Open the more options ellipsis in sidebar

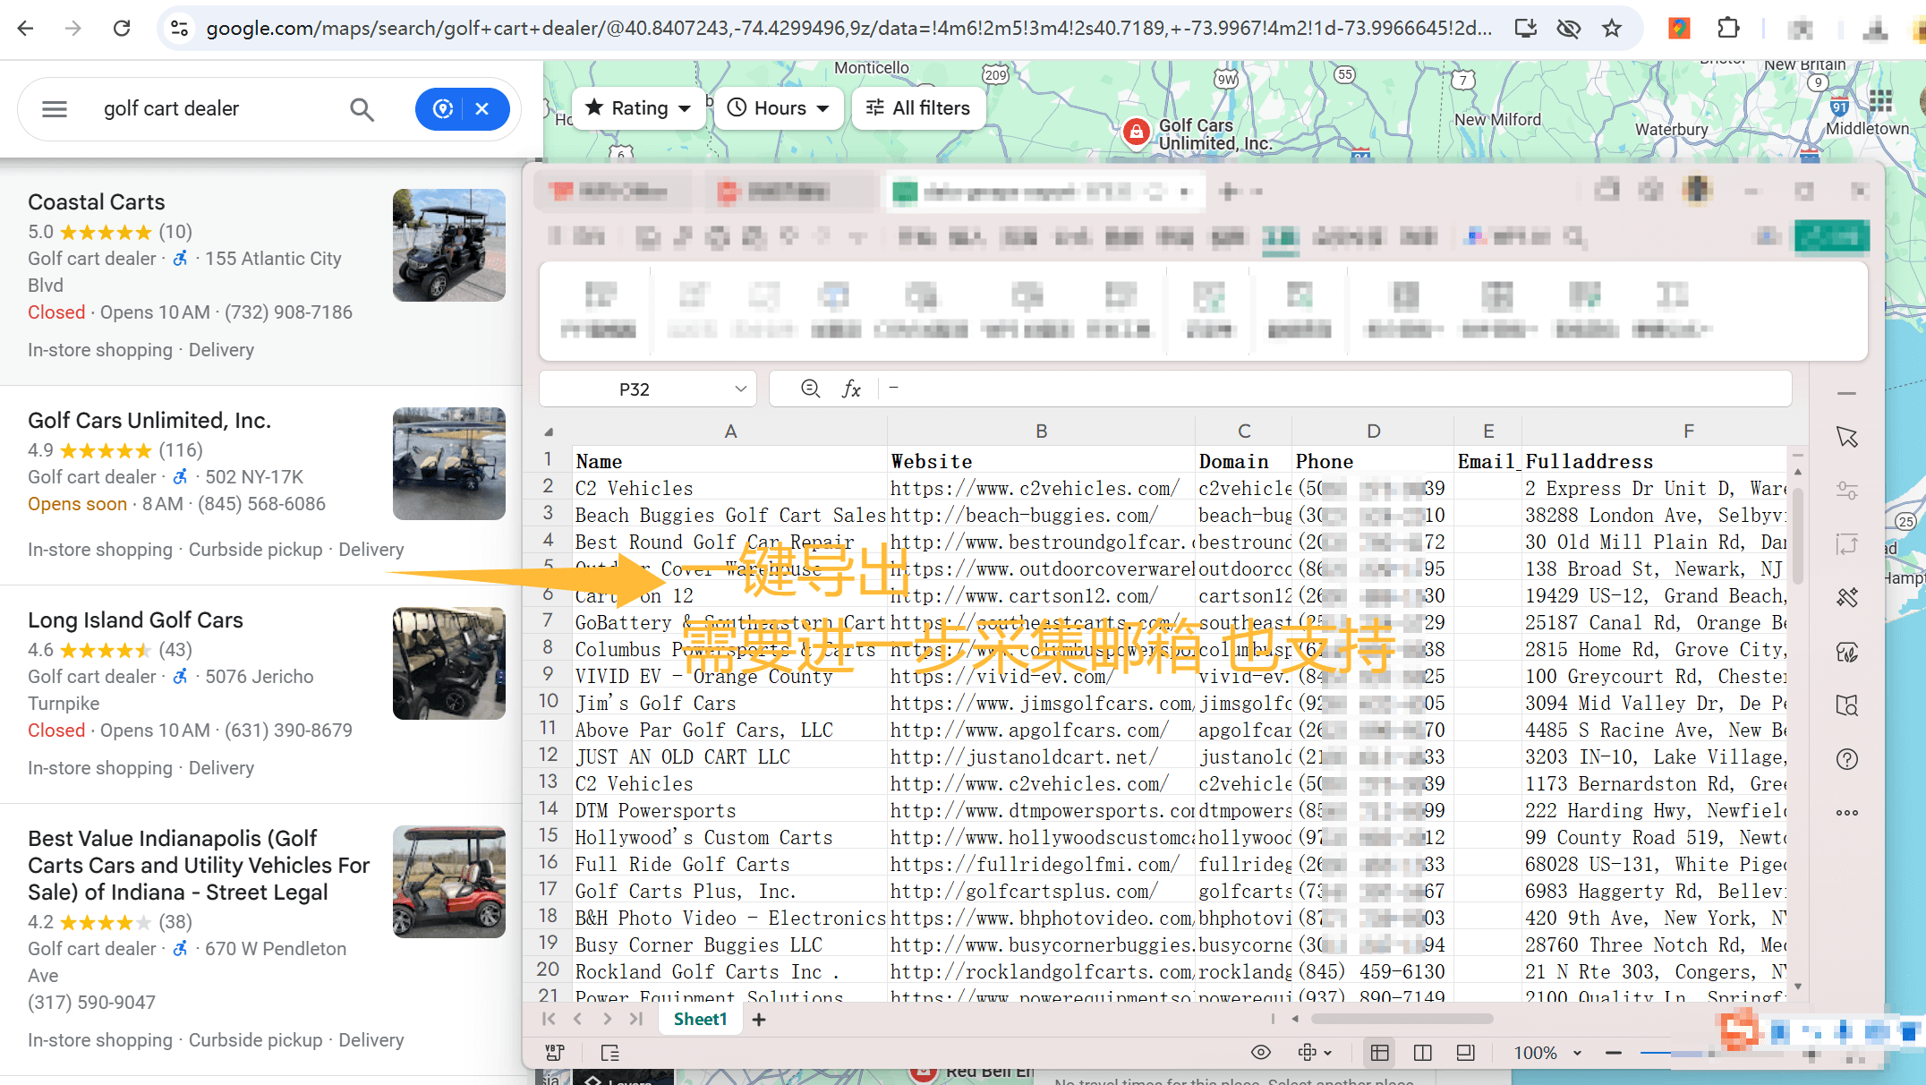point(1846,813)
